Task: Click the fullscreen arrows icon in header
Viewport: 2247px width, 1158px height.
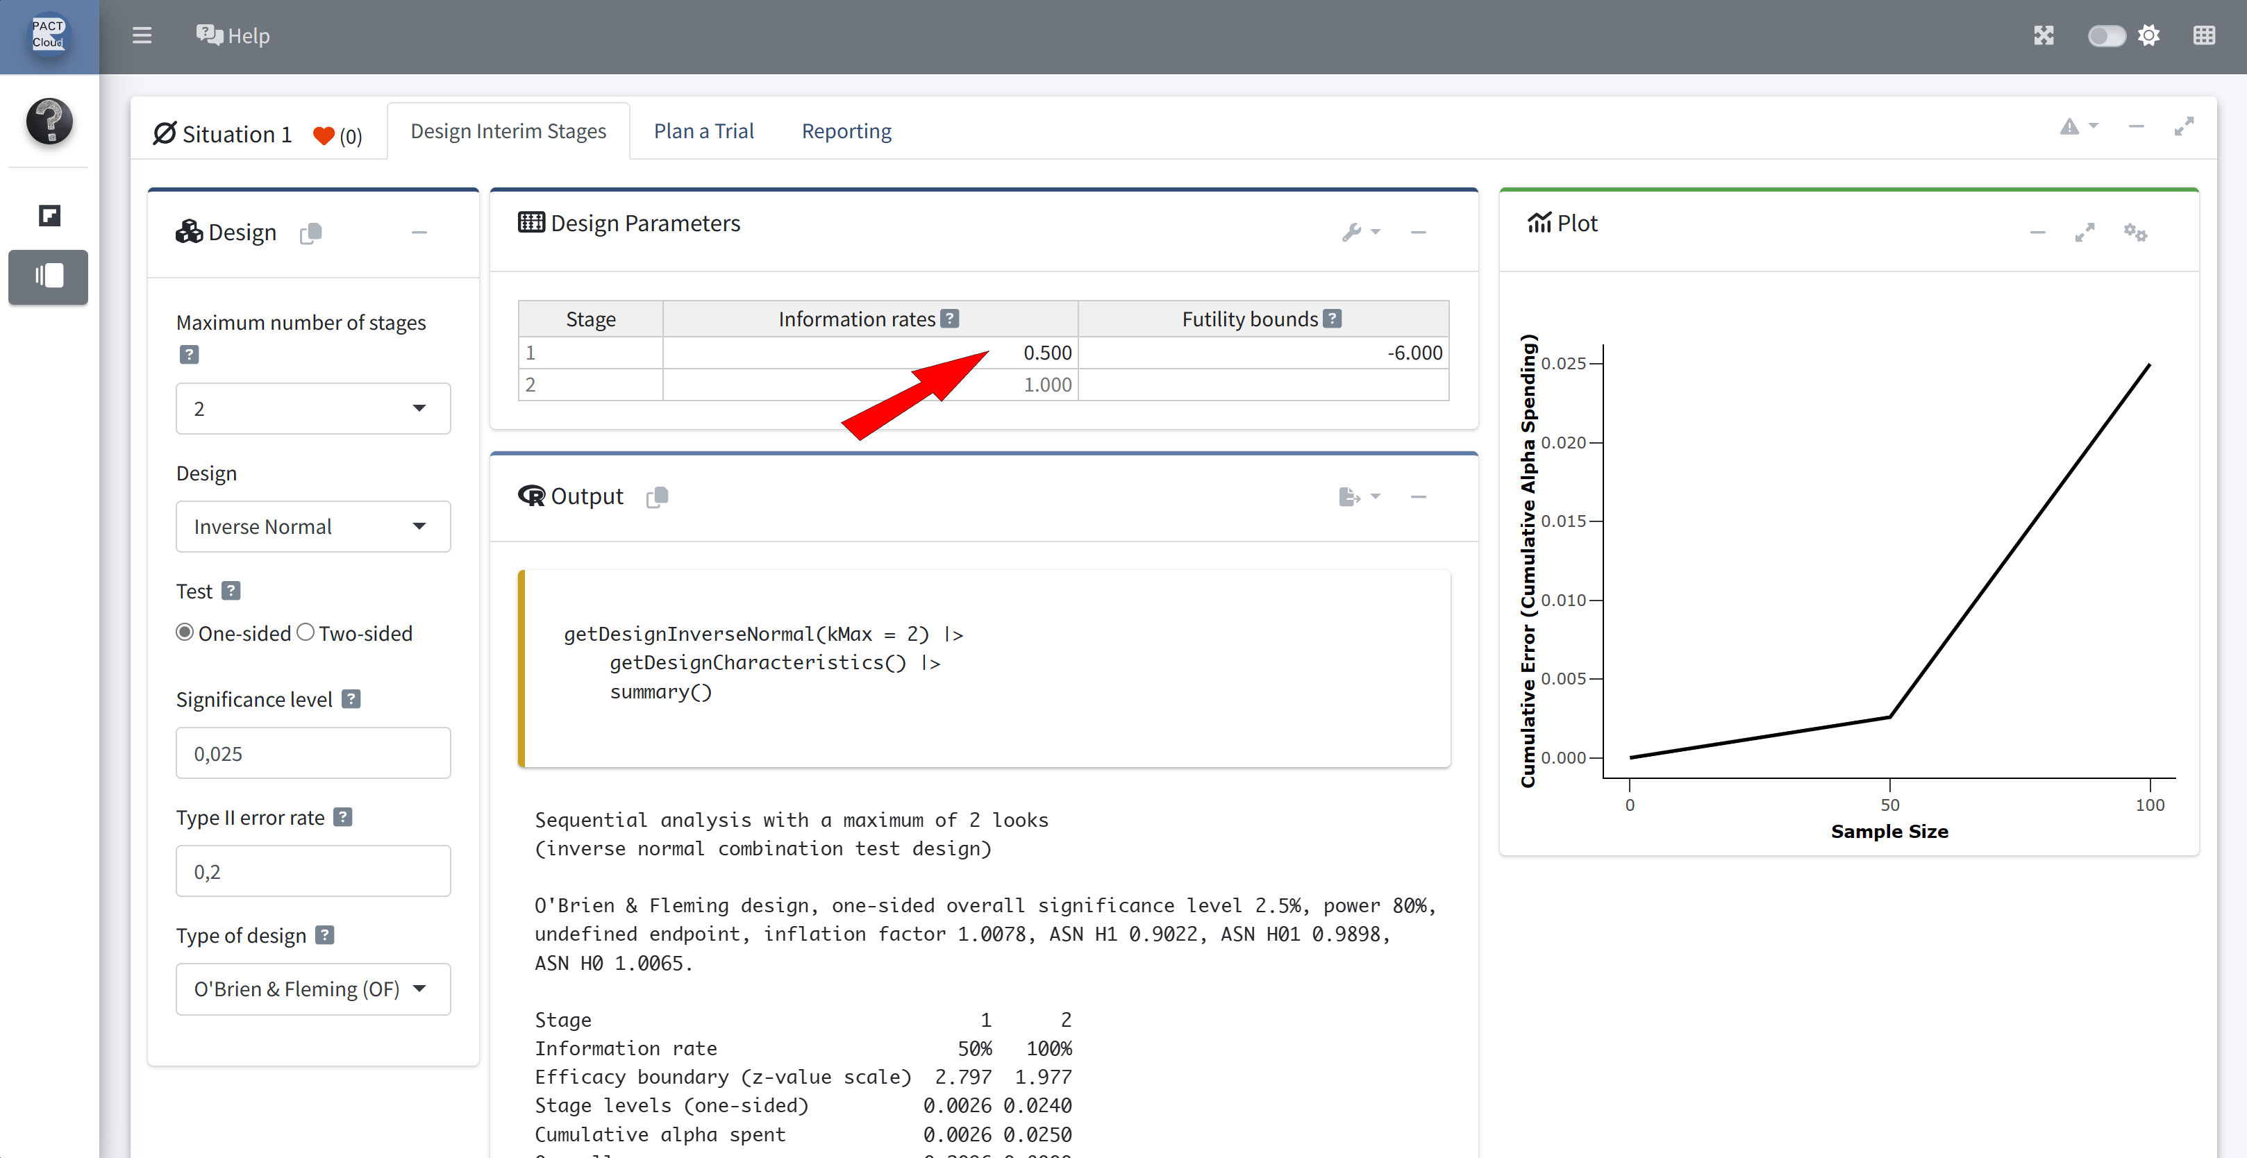Action: coord(2044,35)
